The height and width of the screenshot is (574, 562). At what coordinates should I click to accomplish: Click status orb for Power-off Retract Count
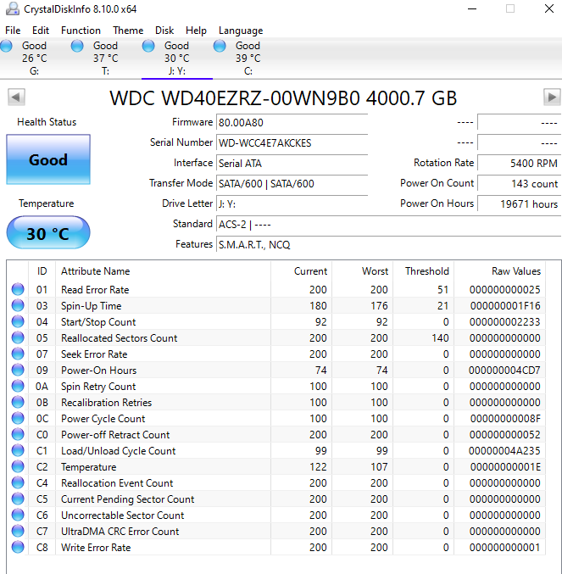pos(18,434)
